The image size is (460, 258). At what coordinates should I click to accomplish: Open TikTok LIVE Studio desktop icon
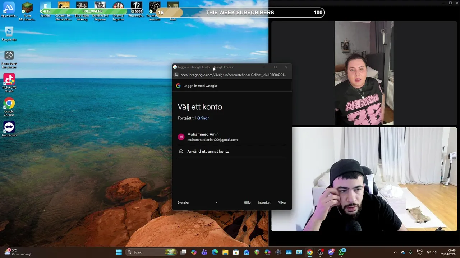tap(9, 83)
